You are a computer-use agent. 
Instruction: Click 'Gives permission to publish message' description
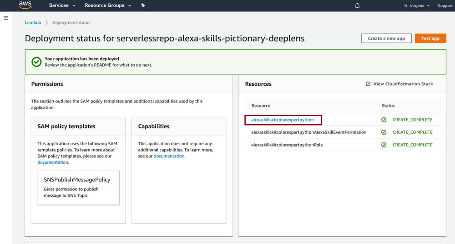tap(71, 192)
